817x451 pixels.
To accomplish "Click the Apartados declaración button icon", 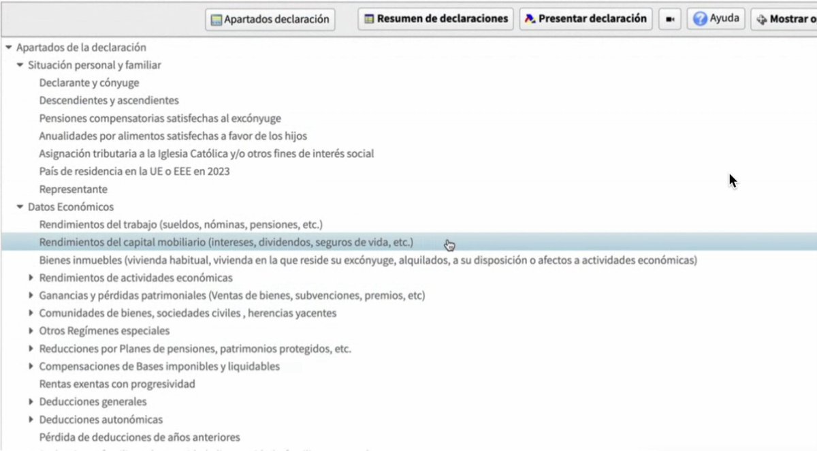I will click(217, 20).
